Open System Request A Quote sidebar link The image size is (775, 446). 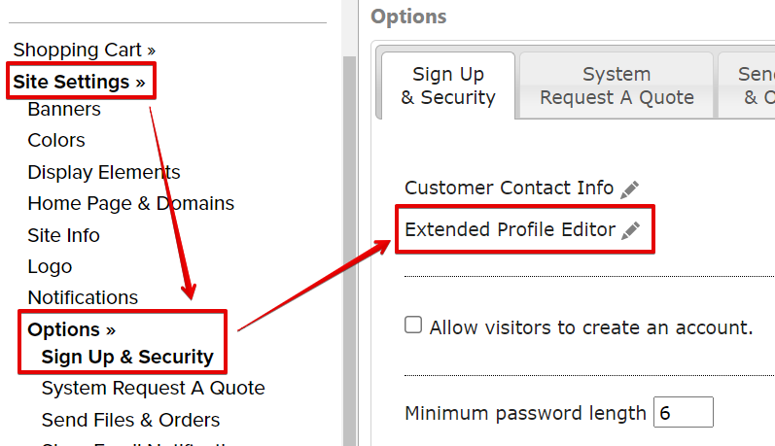153,389
